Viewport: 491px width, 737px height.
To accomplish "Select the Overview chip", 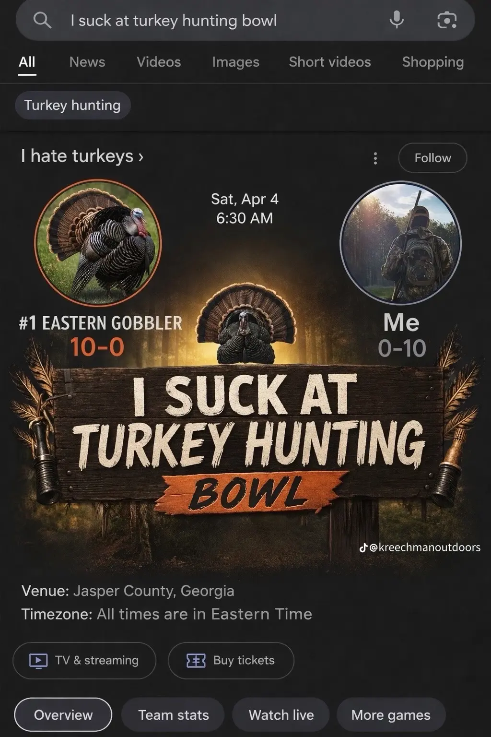I will pyautogui.click(x=63, y=715).
